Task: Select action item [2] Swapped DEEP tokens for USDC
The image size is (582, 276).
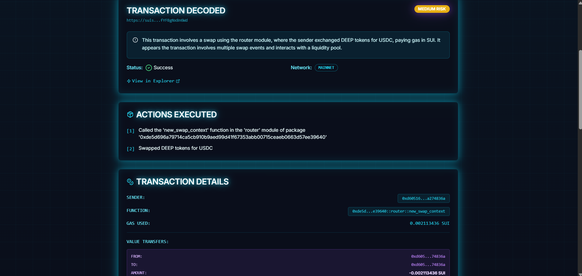Action: click(176, 148)
